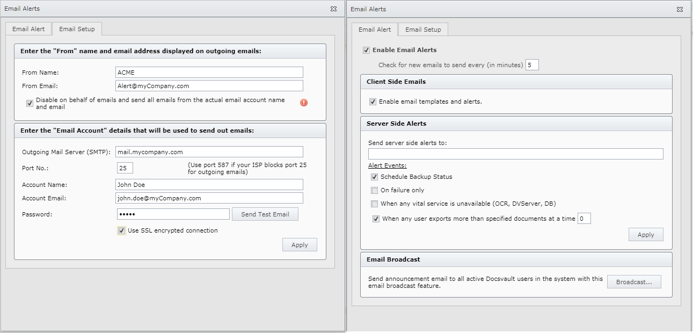Image resolution: width=693 pixels, height=333 pixels.
Task: Click the red warning exclamation icon
Action: (304, 103)
